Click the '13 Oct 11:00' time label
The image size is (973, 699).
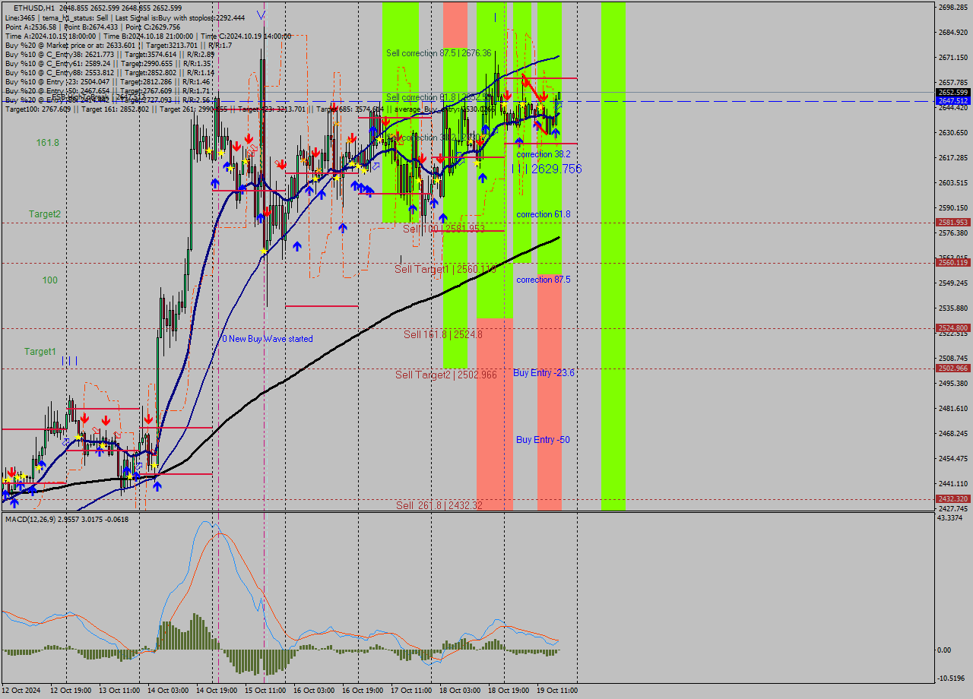pos(119,691)
